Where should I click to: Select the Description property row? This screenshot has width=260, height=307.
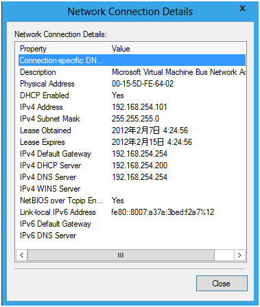(x=38, y=72)
